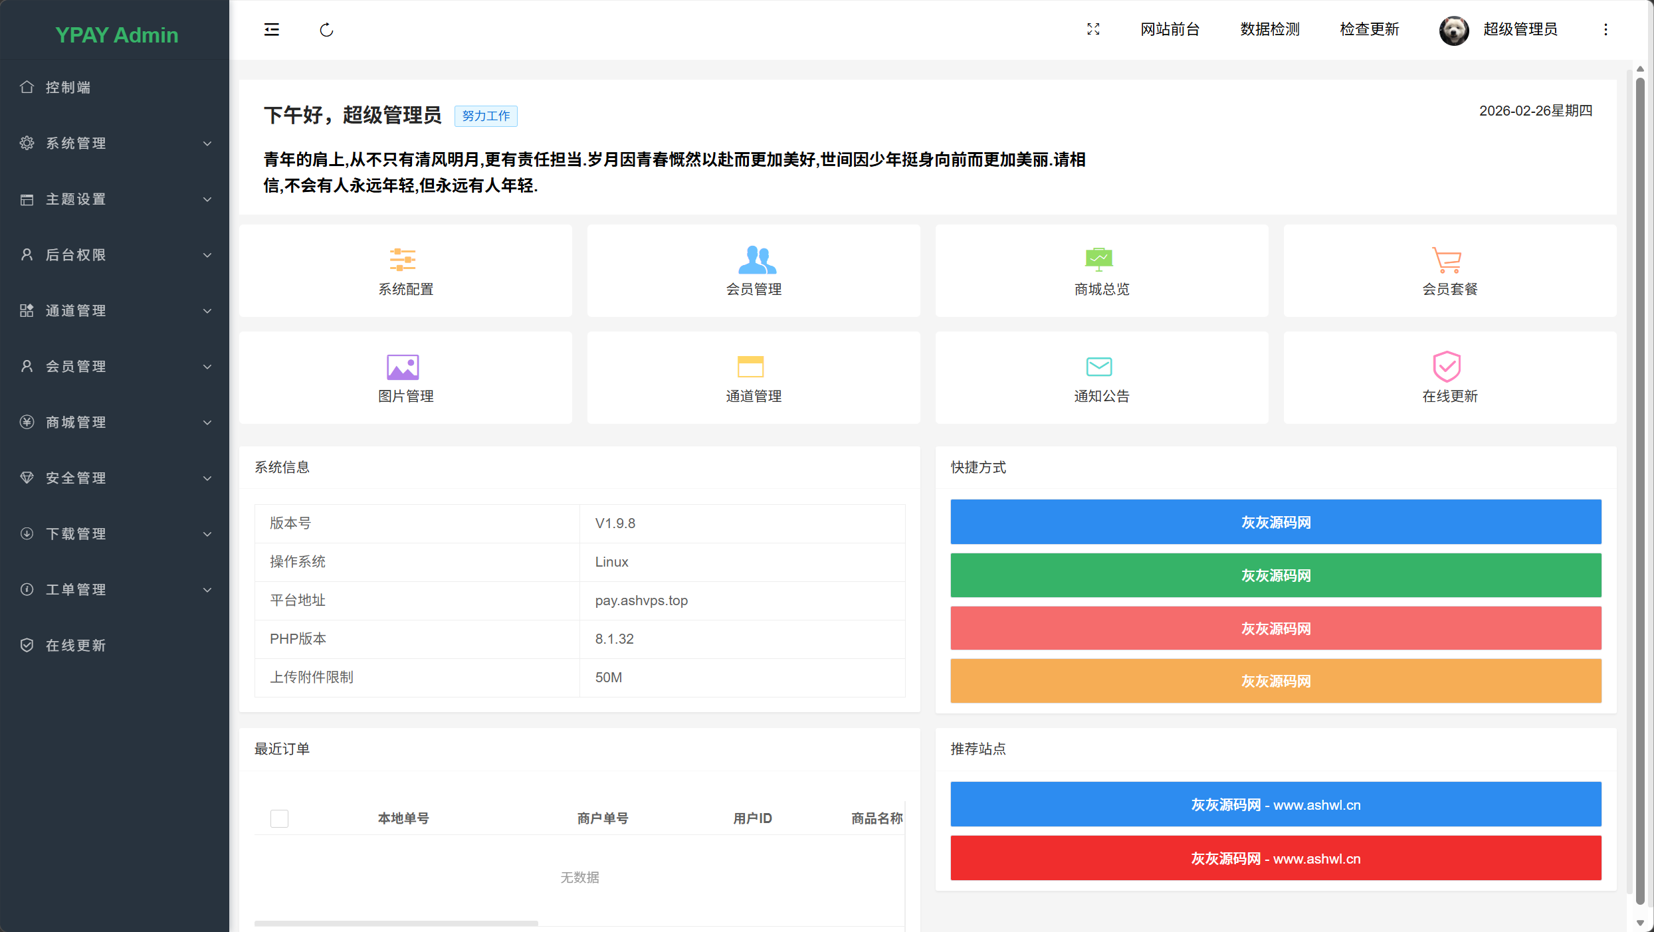The image size is (1654, 932).
Task: Open the 通知公告 envelope icon
Action: coord(1100,377)
